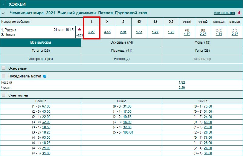243x156 pixels.
Task: Select Russia win odds 2.27
Action: coord(91,32)
